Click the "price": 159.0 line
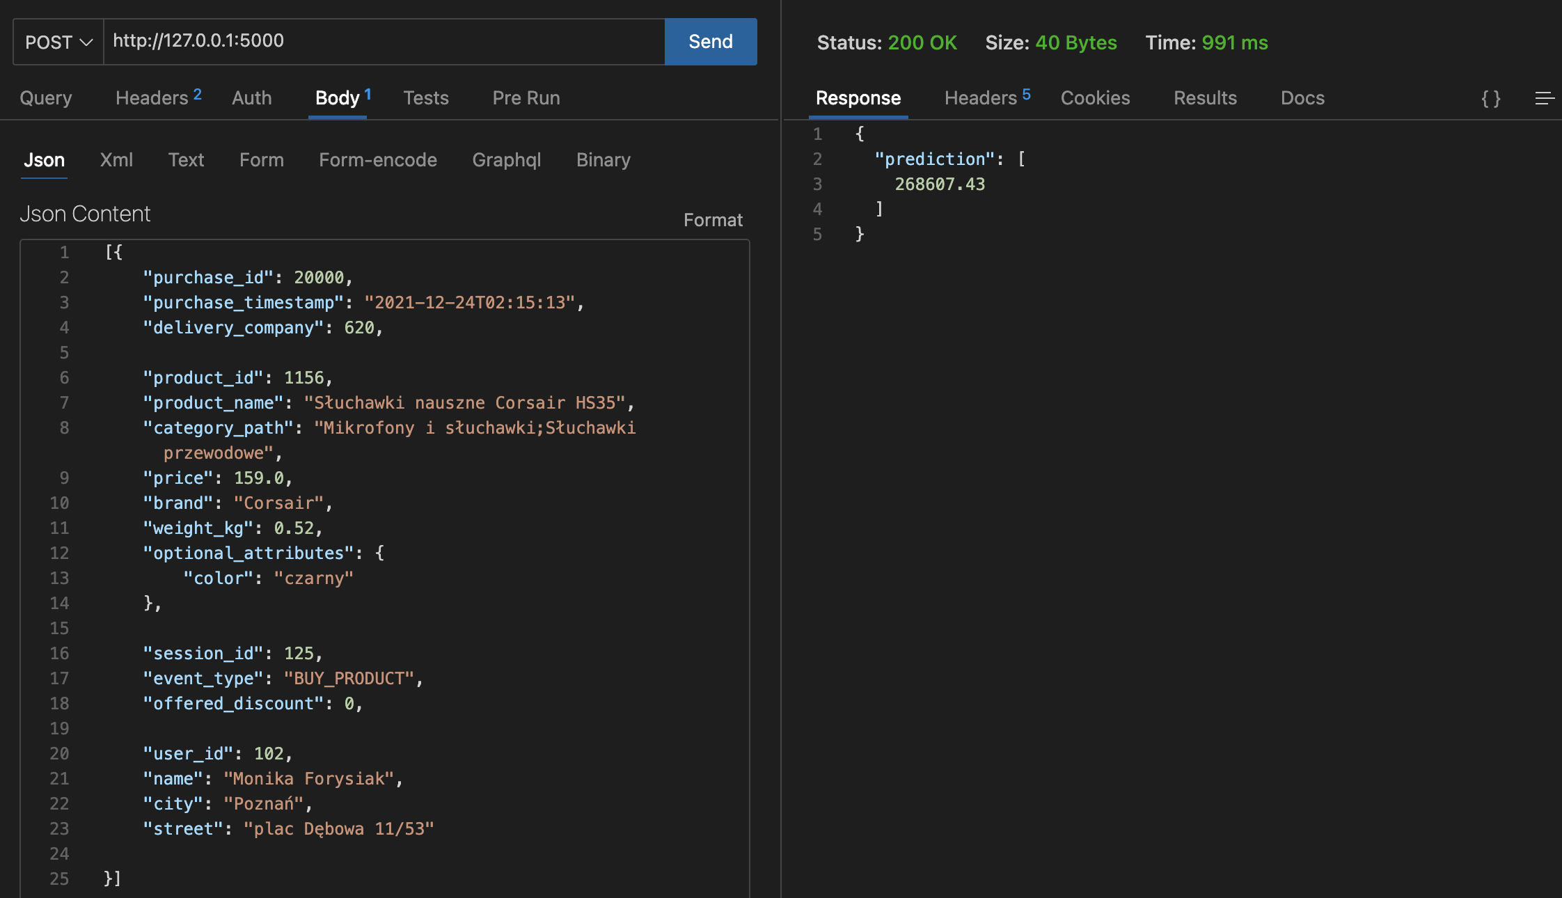This screenshot has width=1562, height=898. 217,478
